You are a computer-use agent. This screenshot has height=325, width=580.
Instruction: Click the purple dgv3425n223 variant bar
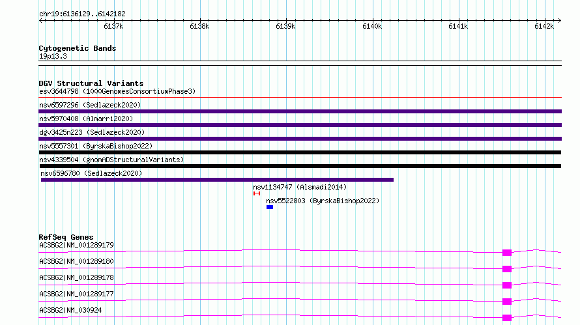coord(300,139)
